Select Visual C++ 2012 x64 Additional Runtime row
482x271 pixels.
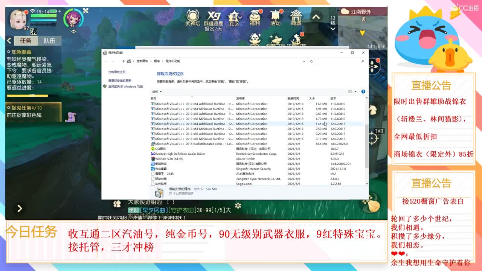point(257,104)
